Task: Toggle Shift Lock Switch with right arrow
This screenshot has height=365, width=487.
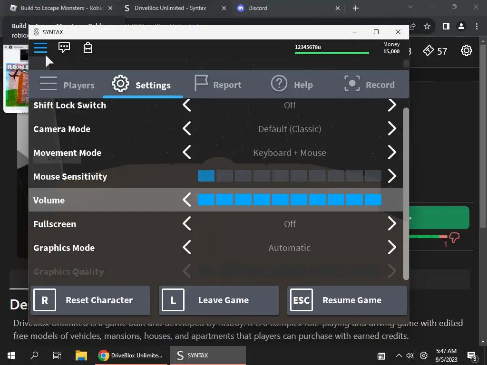Action: click(392, 105)
